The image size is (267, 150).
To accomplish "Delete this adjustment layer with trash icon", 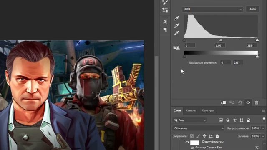I will pos(256,102).
